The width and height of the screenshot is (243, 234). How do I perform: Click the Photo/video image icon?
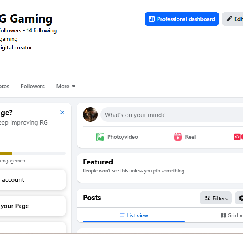click(100, 137)
